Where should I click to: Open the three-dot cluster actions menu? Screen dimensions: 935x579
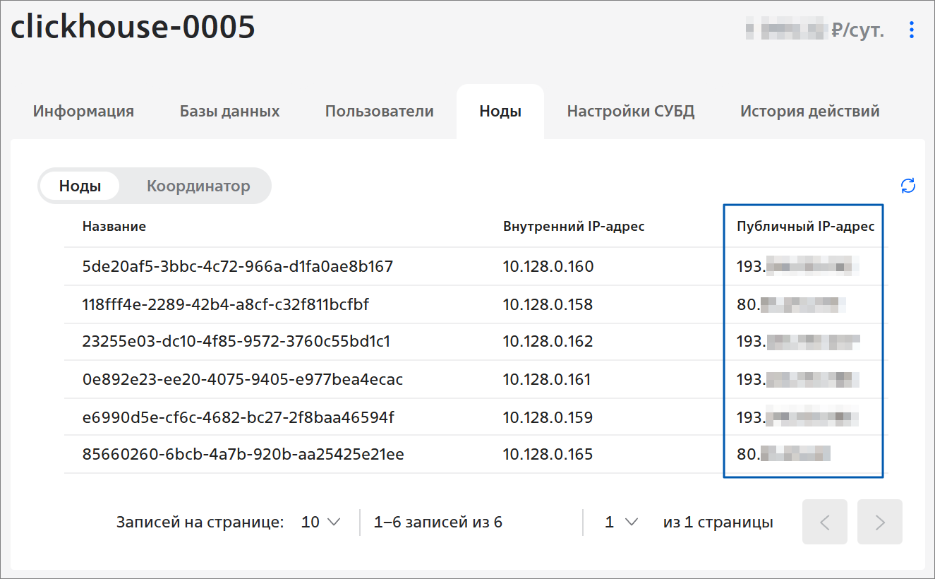coord(912,30)
